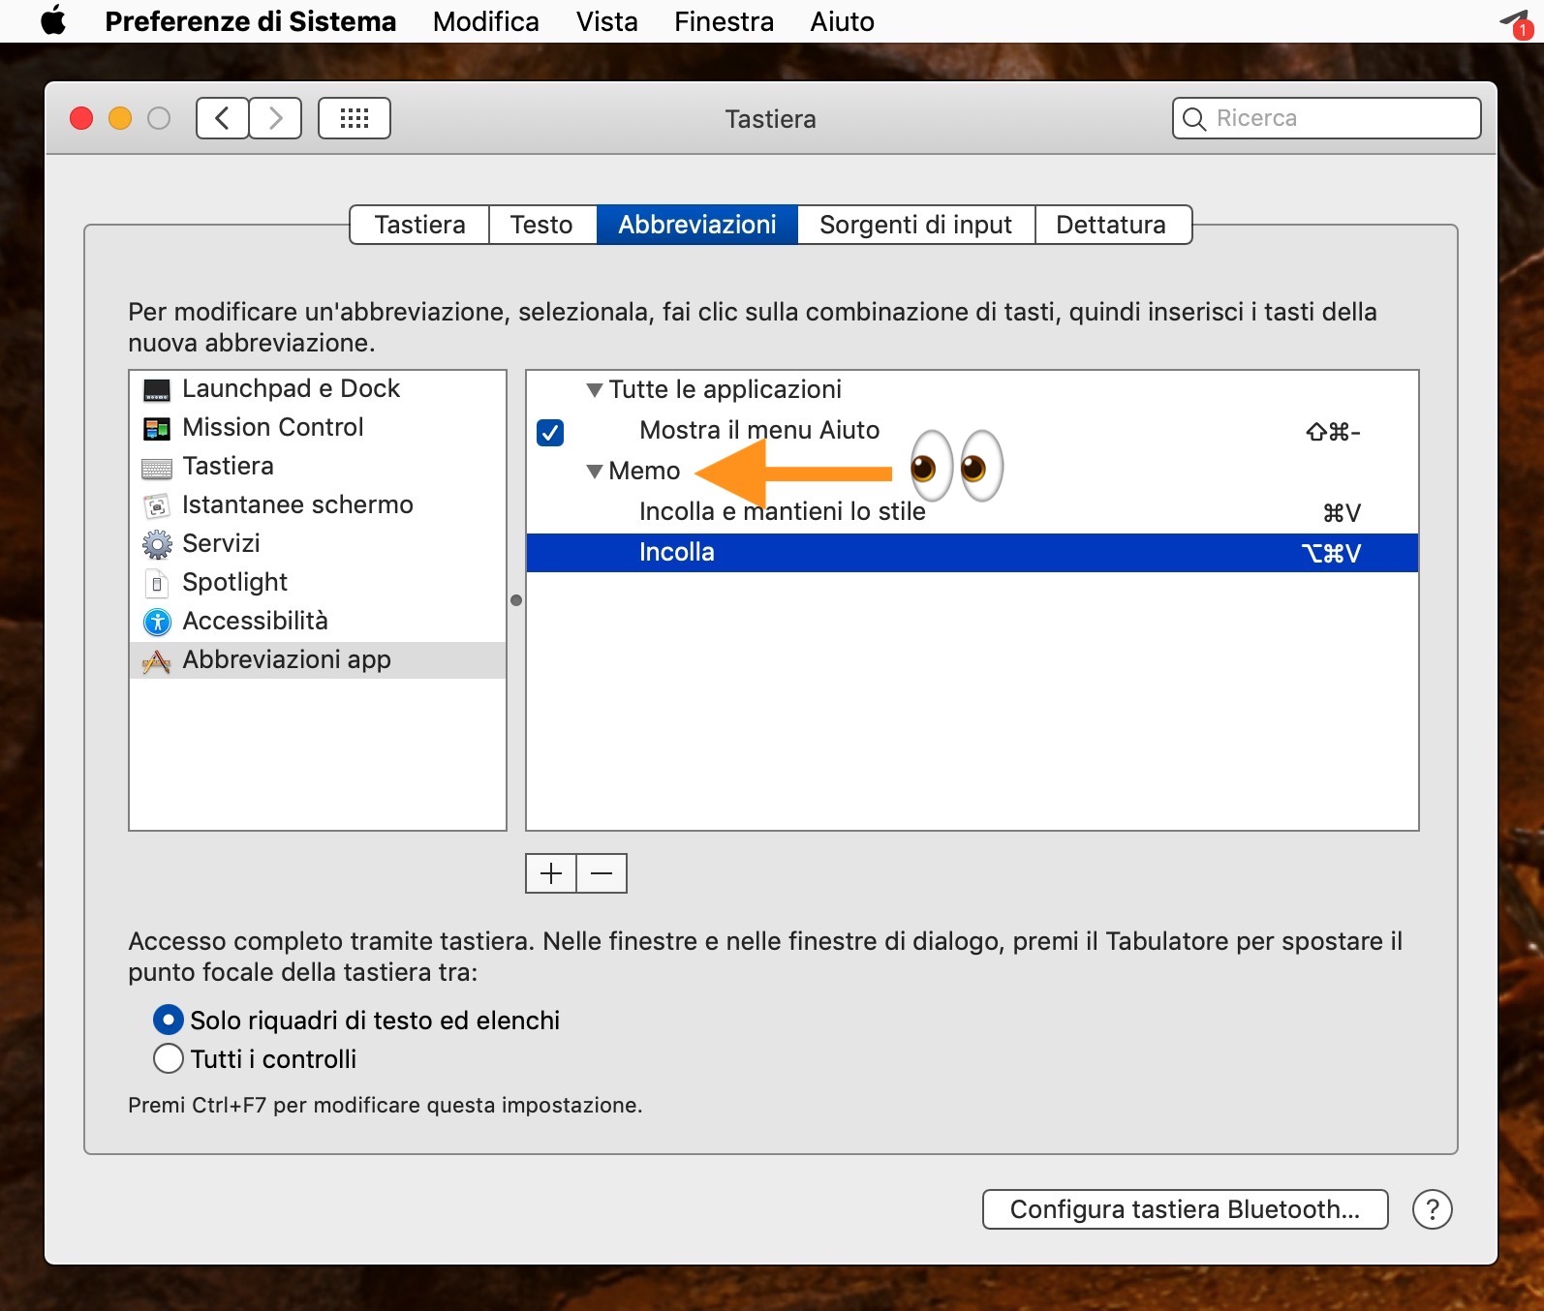Open the Vista menu

(x=607, y=21)
